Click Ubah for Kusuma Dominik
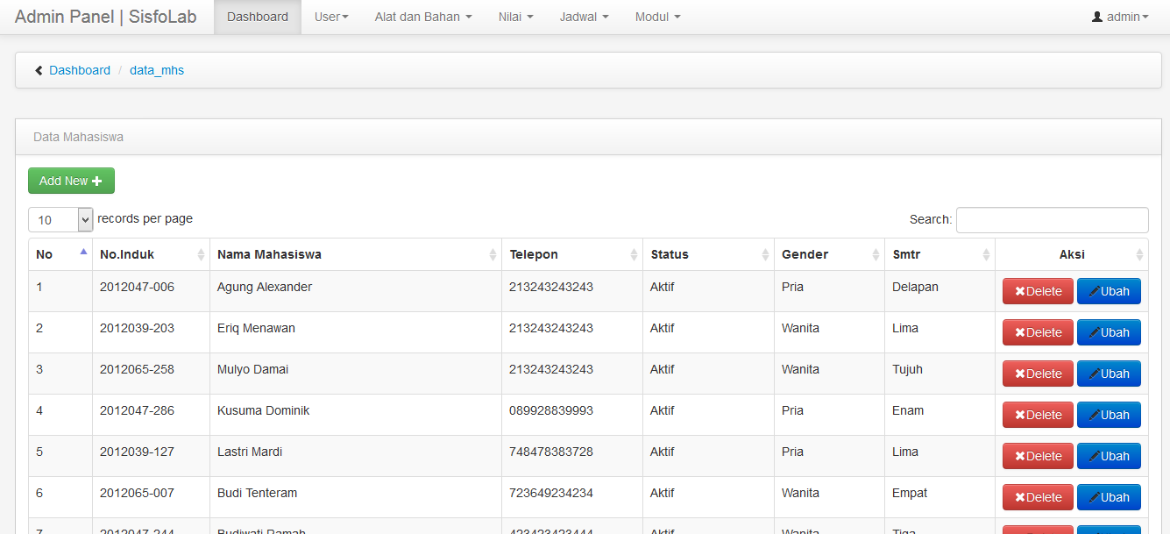 (1109, 416)
